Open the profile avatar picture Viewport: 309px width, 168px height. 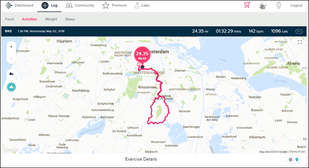pyautogui.click(x=263, y=6)
